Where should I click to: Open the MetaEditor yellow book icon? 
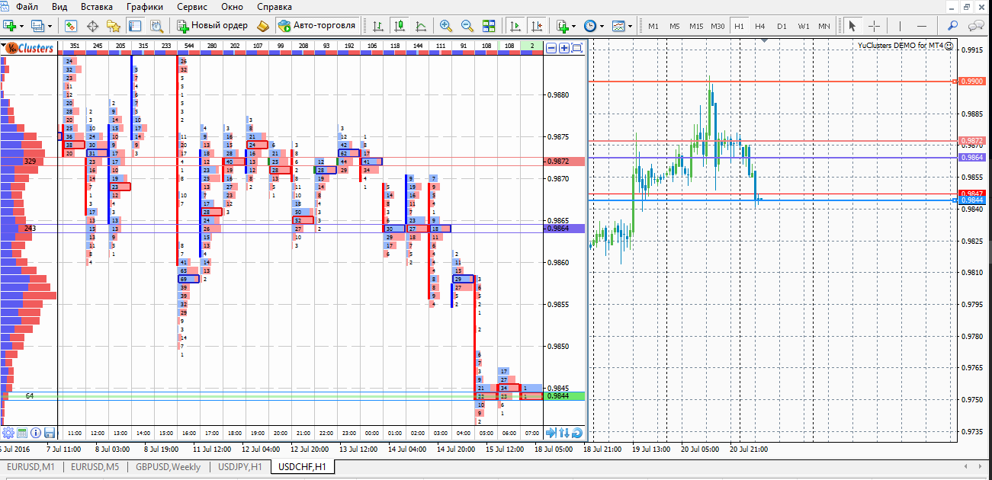coord(263,25)
